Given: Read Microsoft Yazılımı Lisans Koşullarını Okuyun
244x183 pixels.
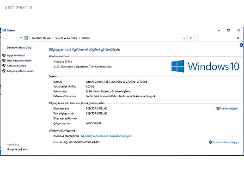Looking at the screenshot, I should [106, 136].
